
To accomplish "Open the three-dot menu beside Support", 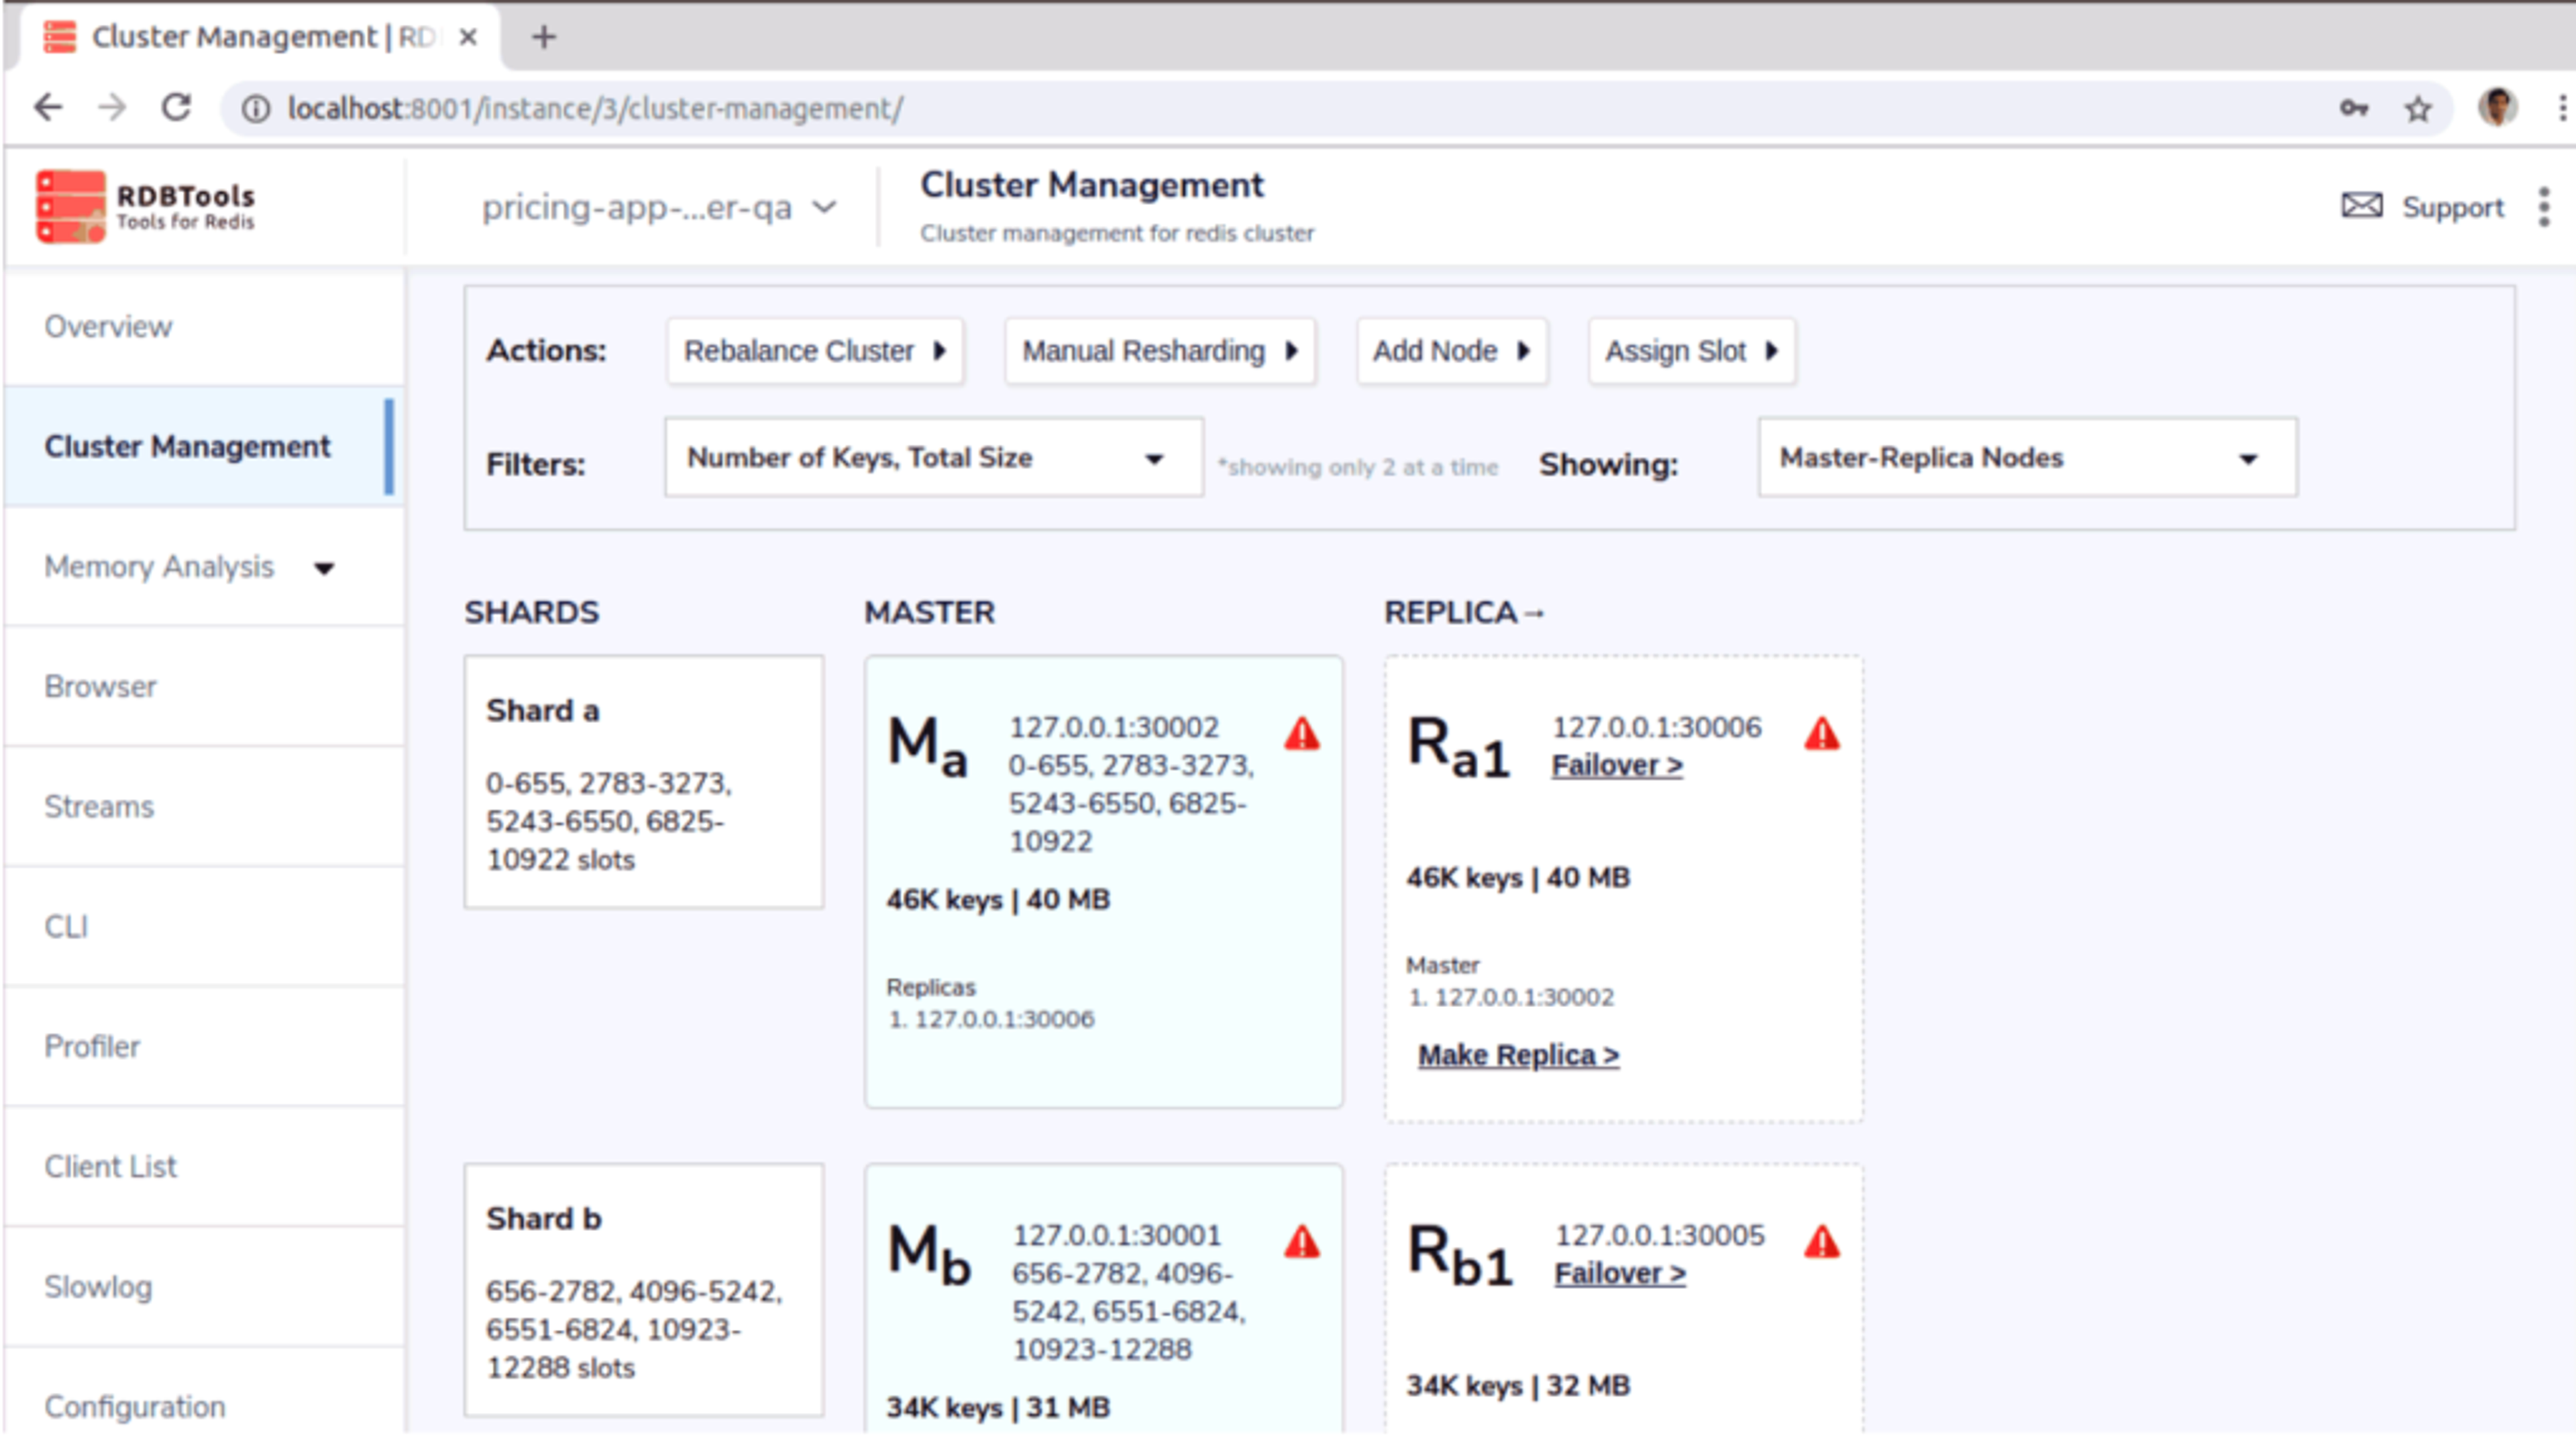I will (x=2543, y=207).
